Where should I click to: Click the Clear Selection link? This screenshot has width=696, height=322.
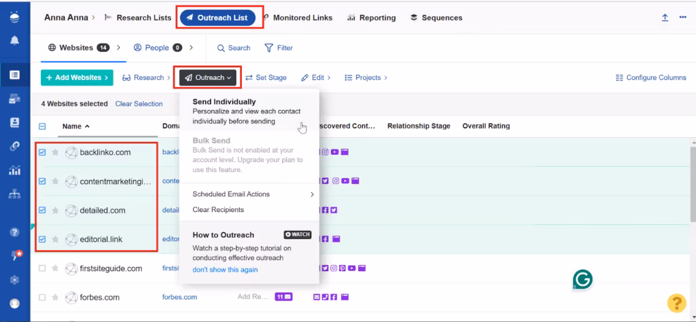point(139,104)
